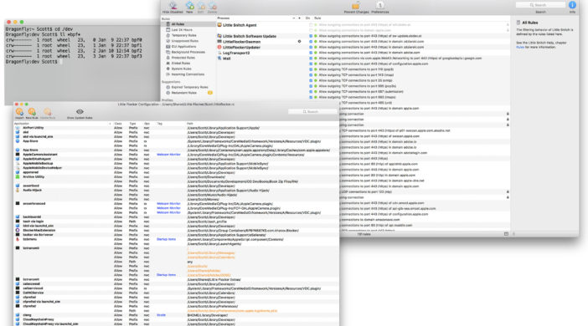
Task: Click the gear icon beside LittleFlockerDaemon
Action: (x=299, y=42)
